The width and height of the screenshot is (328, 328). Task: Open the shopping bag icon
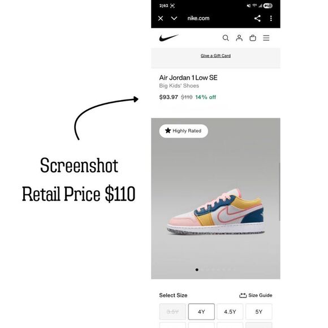tap(253, 38)
